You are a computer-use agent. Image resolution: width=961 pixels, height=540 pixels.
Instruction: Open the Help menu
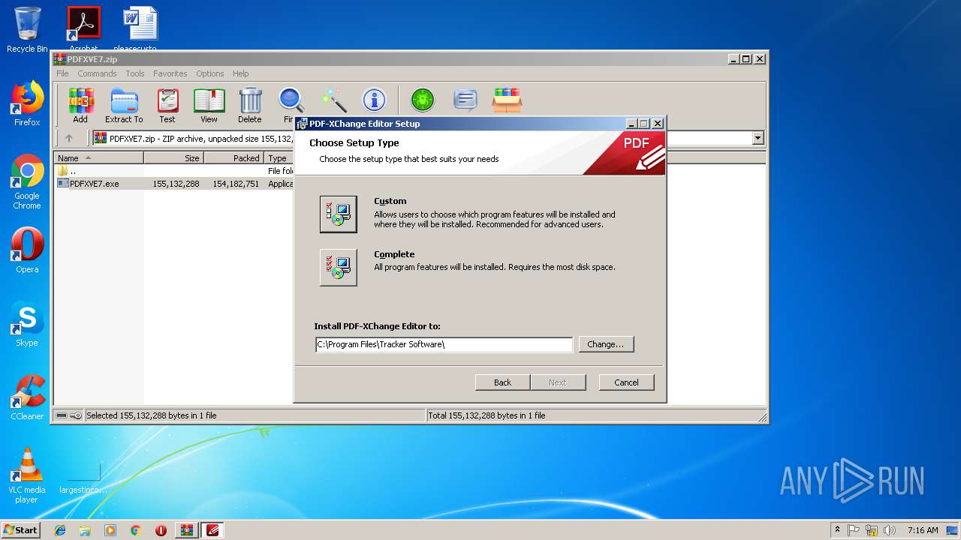point(240,73)
